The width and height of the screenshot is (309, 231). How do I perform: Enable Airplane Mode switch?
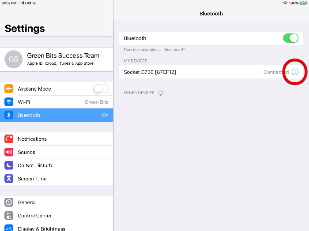point(101,88)
